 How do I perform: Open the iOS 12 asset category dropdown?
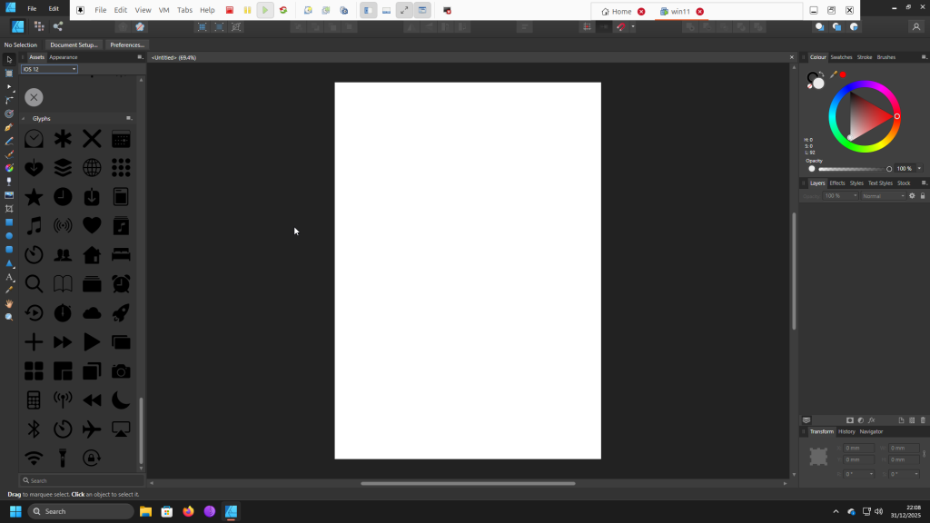pyautogui.click(x=49, y=69)
